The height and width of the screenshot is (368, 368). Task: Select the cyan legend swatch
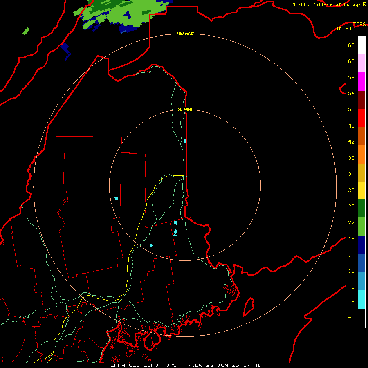click(361, 300)
